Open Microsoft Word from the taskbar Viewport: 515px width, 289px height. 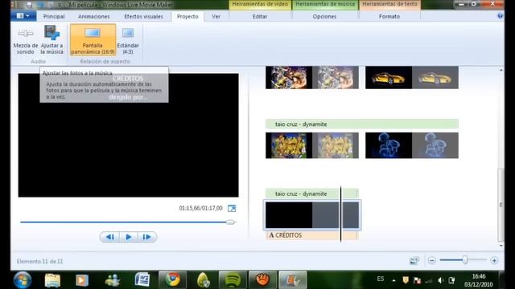pos(142,280)
